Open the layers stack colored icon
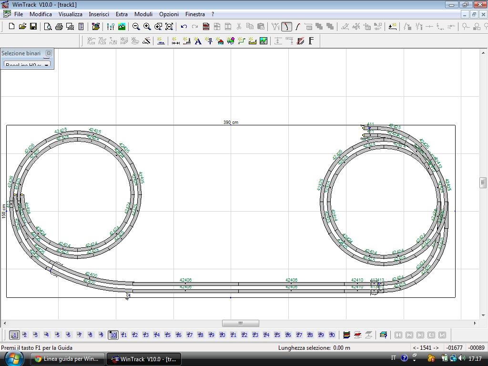488x366 pixels. click(x=346, y=335)
